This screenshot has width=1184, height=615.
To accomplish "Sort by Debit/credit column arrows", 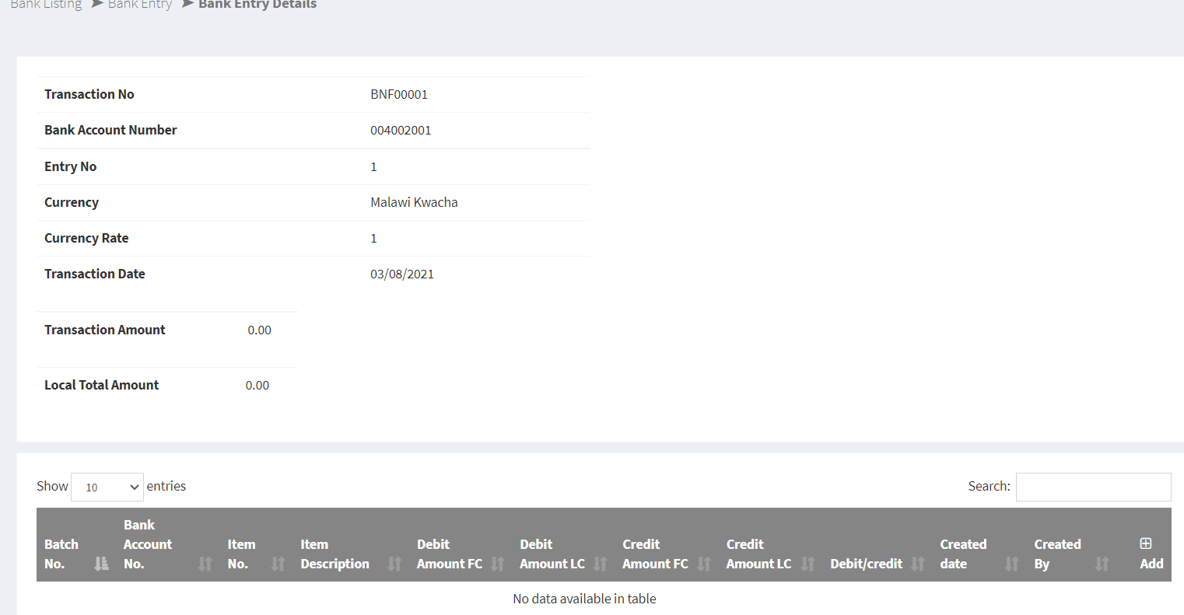I will pyautogui.click(x=918, y=564).
